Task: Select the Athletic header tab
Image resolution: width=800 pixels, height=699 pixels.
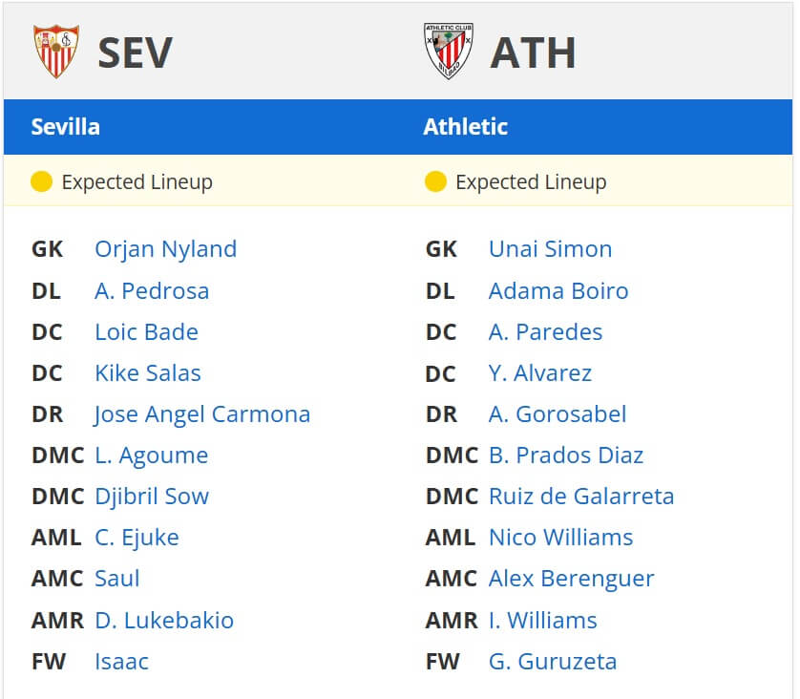Action: coord(465,127)
